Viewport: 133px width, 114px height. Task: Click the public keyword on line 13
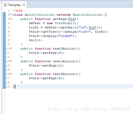tap(27, 61)
